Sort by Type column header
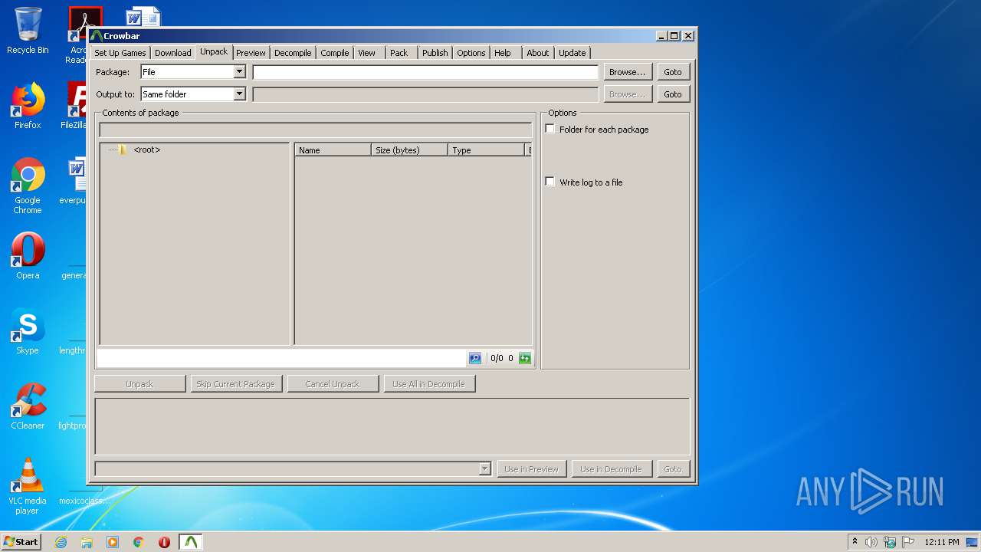This screenshot has width=981, height=552. click(486, 149)
